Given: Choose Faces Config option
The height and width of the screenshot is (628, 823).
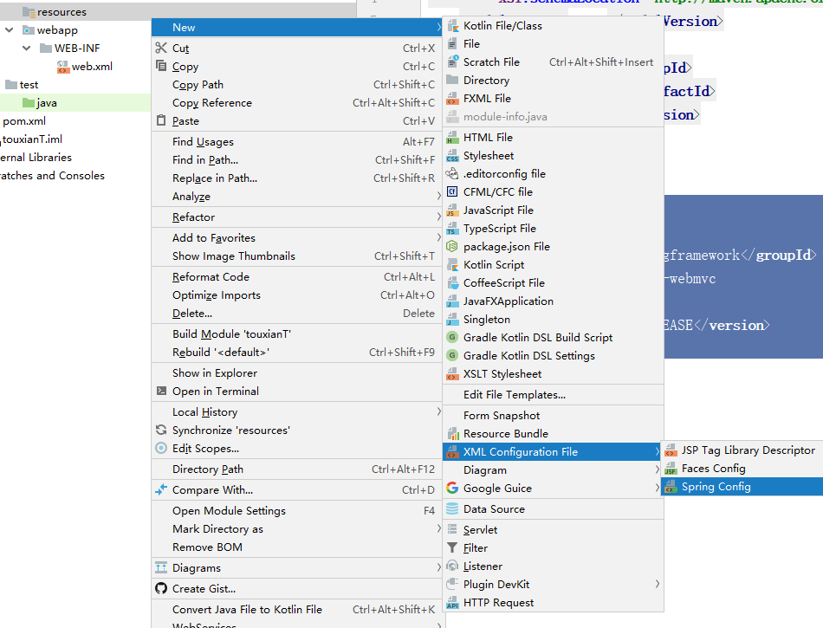Looking at the screenshot, I should [x=742, y=468].
